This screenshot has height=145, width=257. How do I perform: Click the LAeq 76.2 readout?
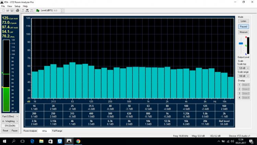[8, 36]
